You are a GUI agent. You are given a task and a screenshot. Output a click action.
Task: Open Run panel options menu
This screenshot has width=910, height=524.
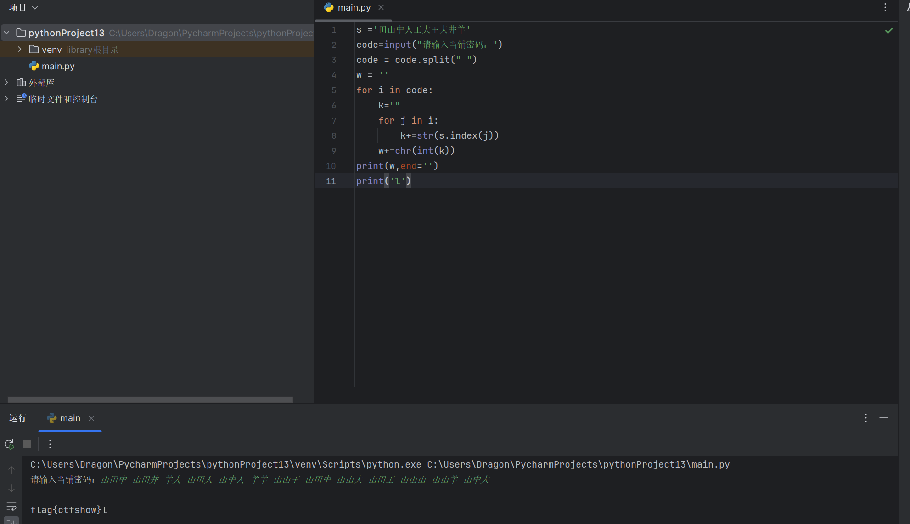click(x=866, y=418)
